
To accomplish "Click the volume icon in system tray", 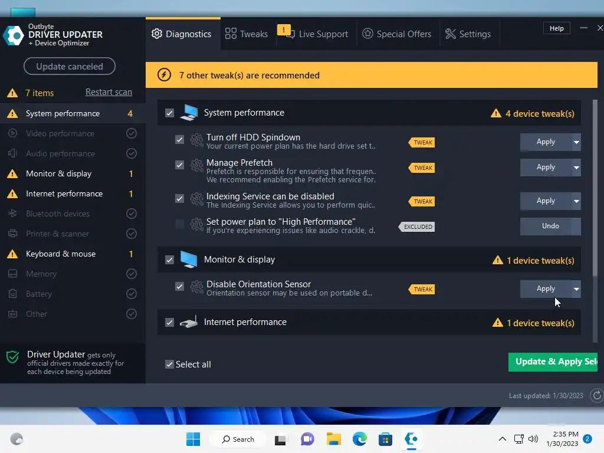I will (x=533, y=439).
